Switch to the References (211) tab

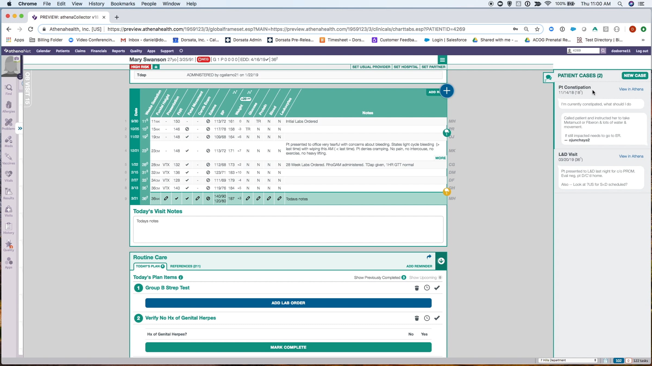(x=185, y=266)
